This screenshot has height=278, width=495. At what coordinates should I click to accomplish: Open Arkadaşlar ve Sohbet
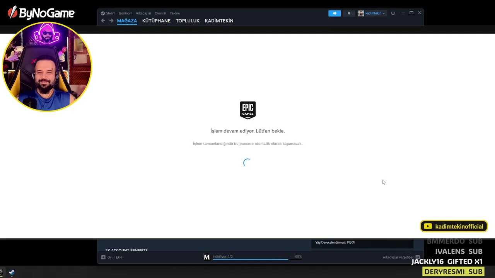point(398,257)
